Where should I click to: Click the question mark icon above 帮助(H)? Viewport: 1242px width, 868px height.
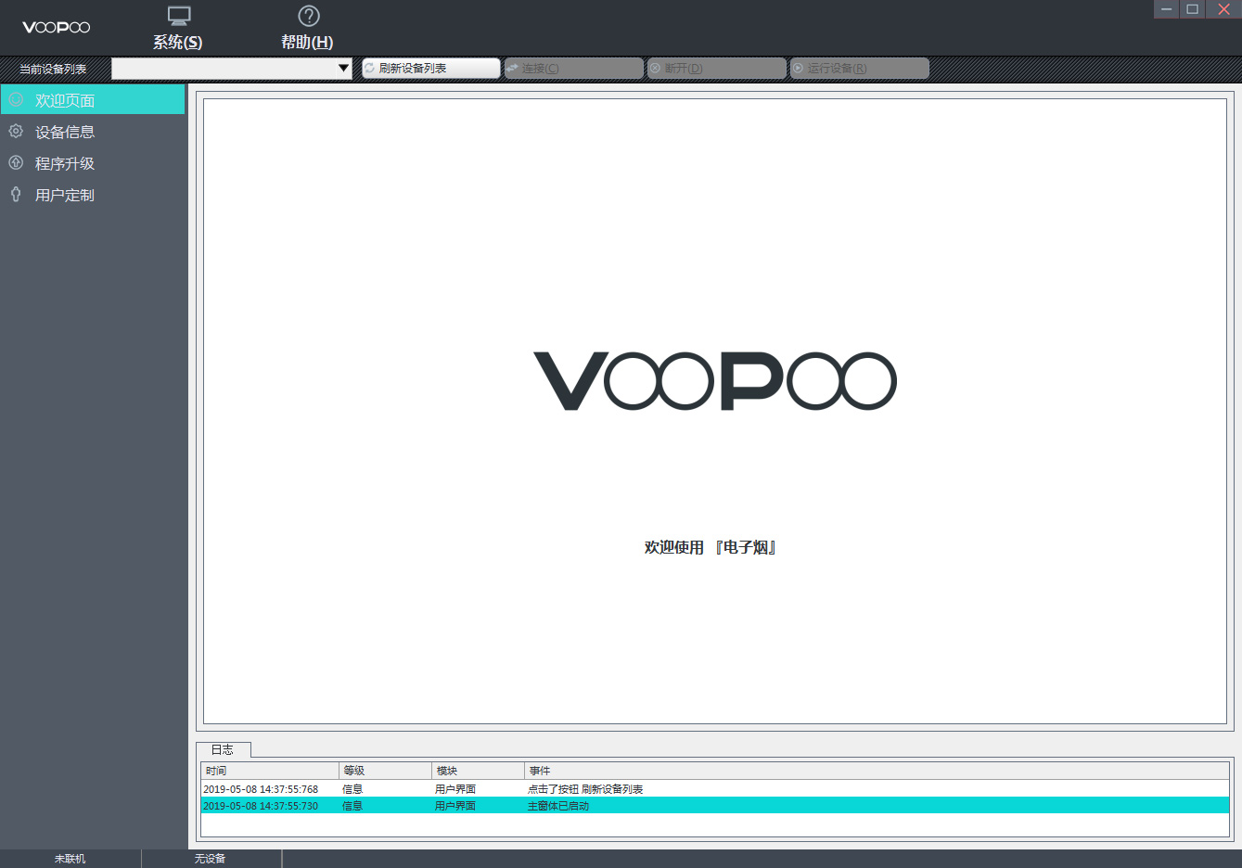(307, 15)
